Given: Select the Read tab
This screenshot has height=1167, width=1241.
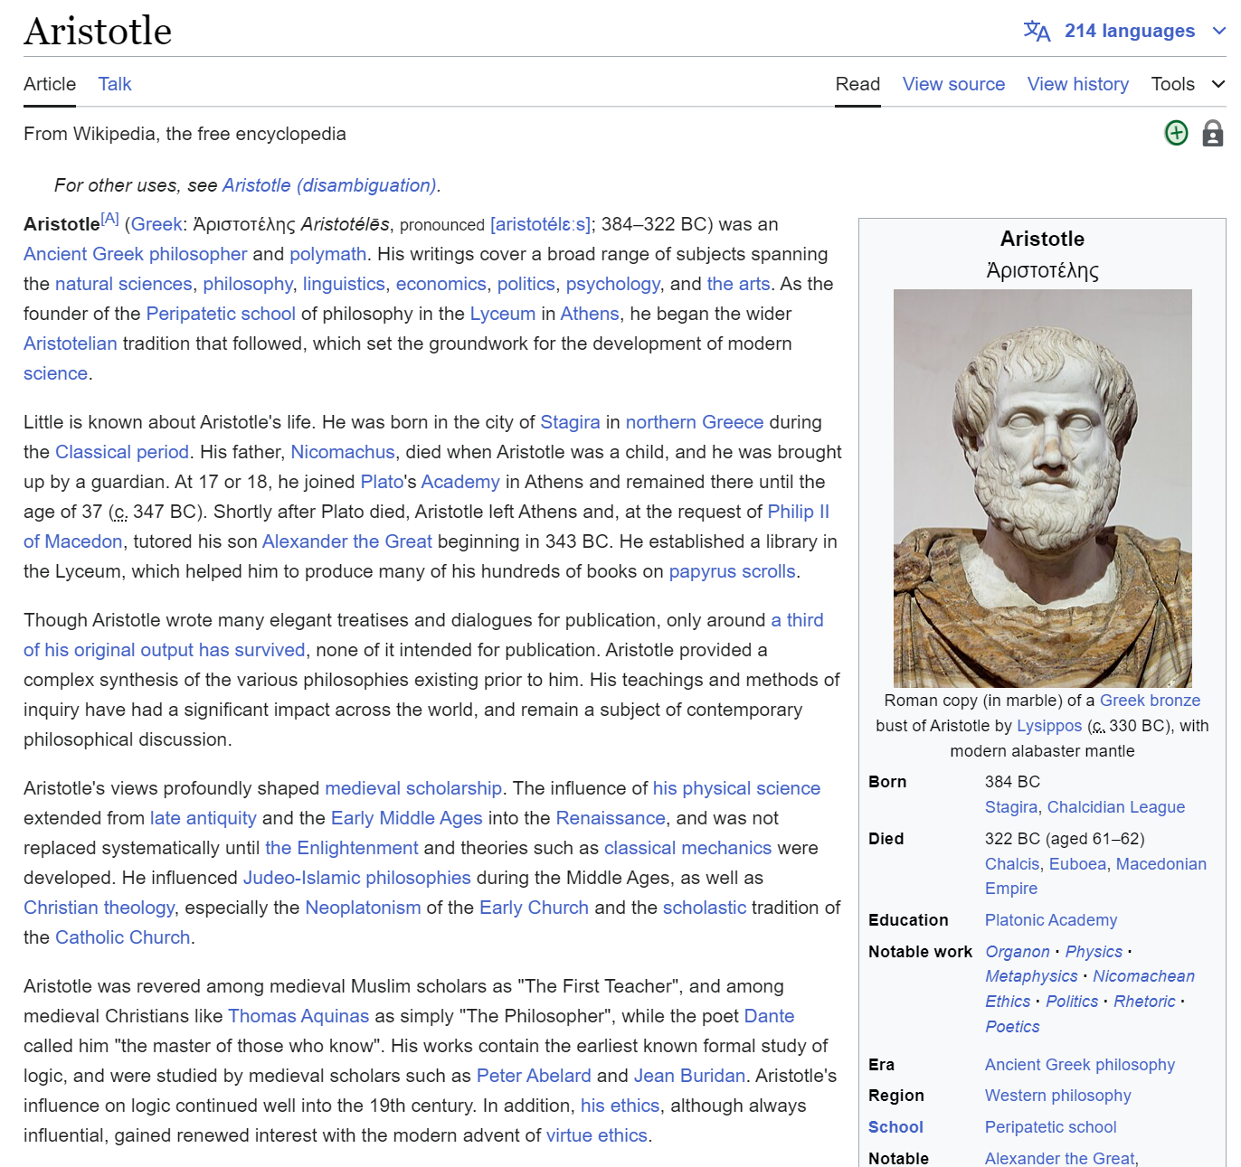Looking at the screenshot, I should [x=857, y=84].
